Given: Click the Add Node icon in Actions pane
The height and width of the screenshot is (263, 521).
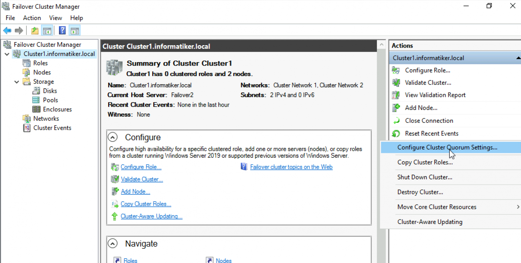Looking at the screenshot, I should click(x=395, y=108).
